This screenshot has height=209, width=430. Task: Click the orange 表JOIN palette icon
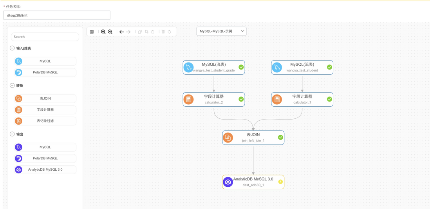[18, 98]
